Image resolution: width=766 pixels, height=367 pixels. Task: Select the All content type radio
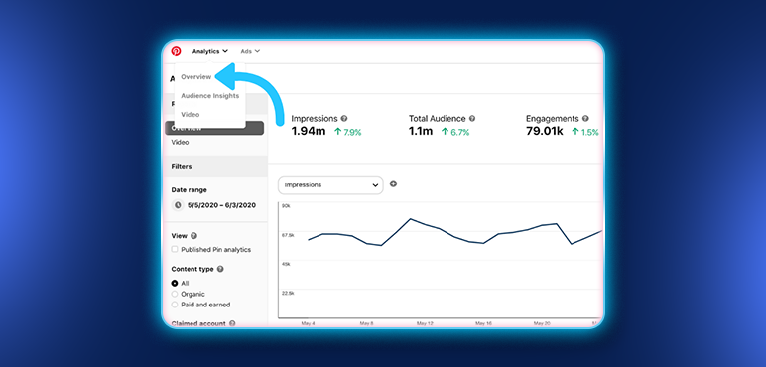pyautogui.click(x=175, y=283)
